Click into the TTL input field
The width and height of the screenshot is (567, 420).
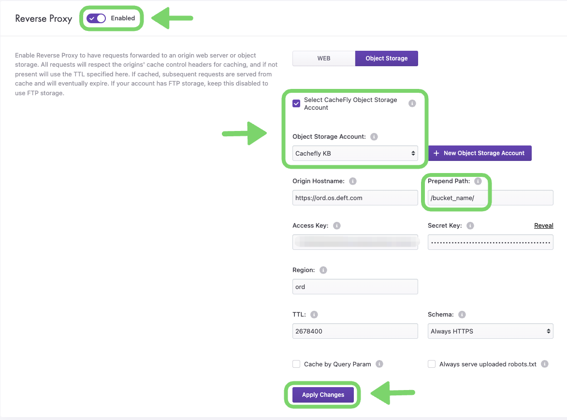(x=355, y=331)
